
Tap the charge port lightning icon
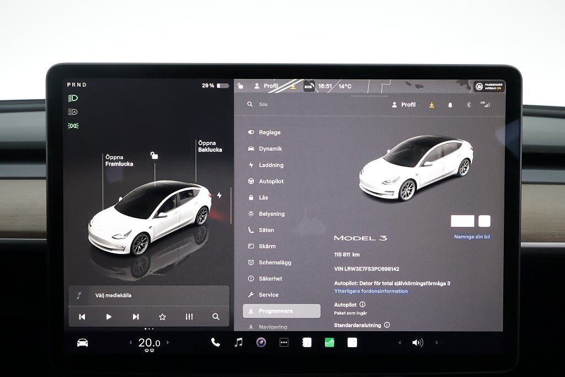click(219, 195)
